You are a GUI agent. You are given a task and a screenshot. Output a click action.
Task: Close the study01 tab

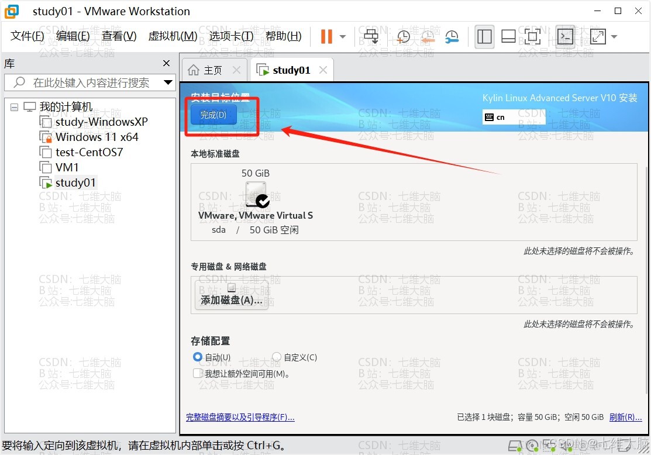(323, 70)
